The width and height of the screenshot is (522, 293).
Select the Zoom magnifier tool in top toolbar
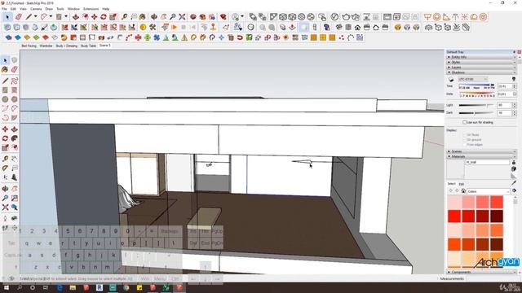pyautogui.click(x=173, y=16)
